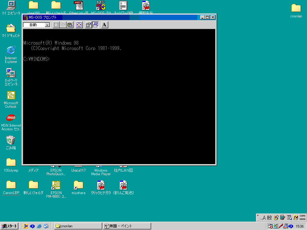Viewport: 307px width, 230px height.
Task: Select the 新しいフォルダ folder in the bottom row
Action: [x=34, y=188]
